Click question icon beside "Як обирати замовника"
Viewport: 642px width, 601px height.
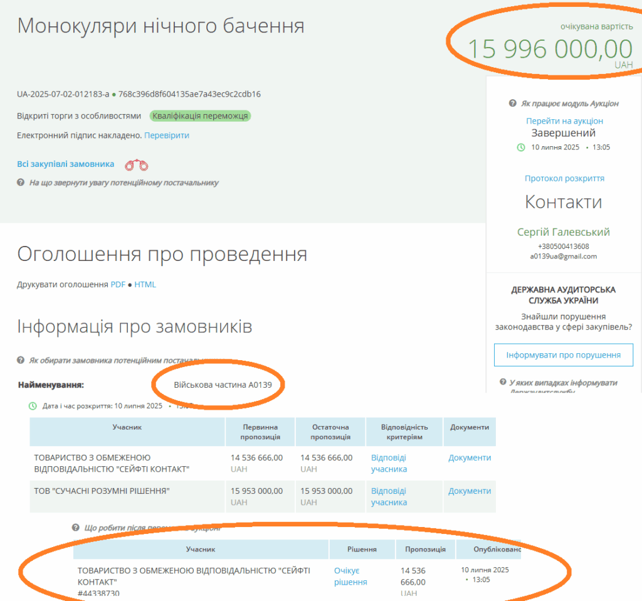coord(21,361)
